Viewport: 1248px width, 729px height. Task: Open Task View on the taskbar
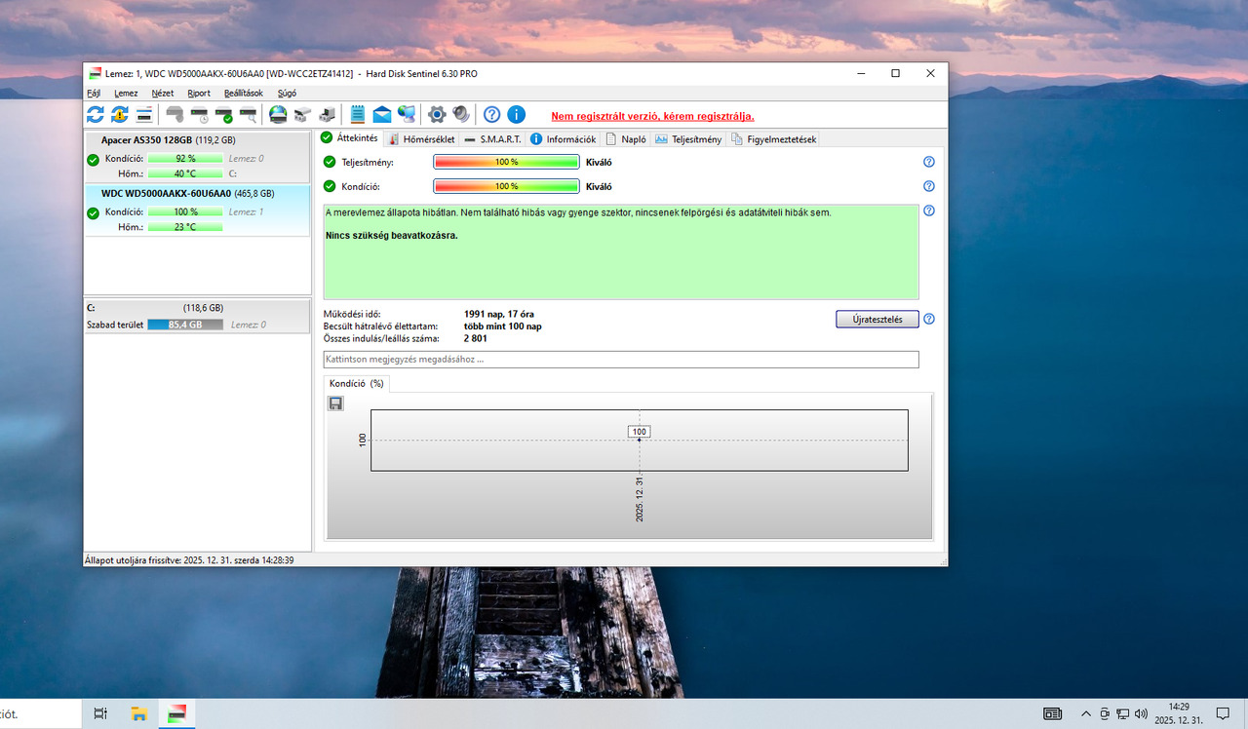pyautogui.click(x=100, y=713)
